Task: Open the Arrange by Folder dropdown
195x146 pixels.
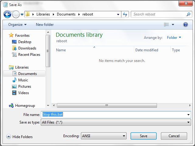Action: click(174, 37)
